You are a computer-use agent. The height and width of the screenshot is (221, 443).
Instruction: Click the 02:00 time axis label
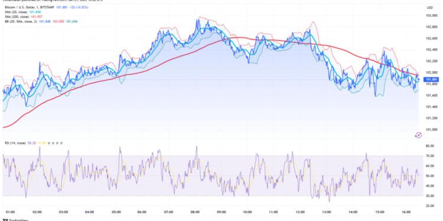(37, 212)
